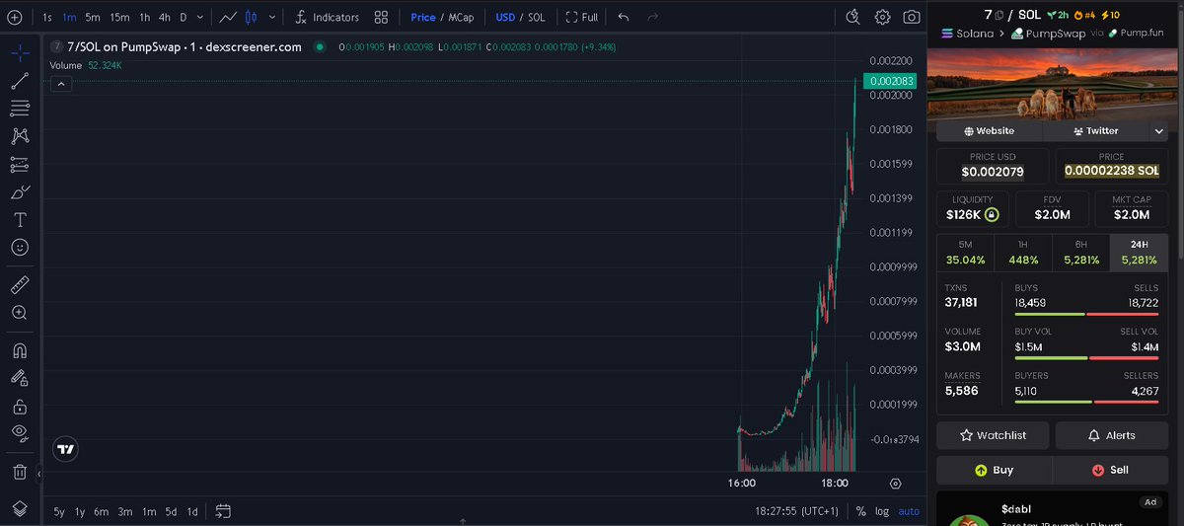This screenshot has width=1184, height=526.
Task: Remove drawings with trash can icon
Action: (x=20, y=471)
